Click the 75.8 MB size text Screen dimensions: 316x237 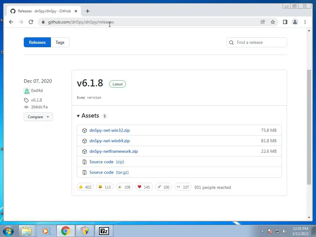(x=269, y=130)
